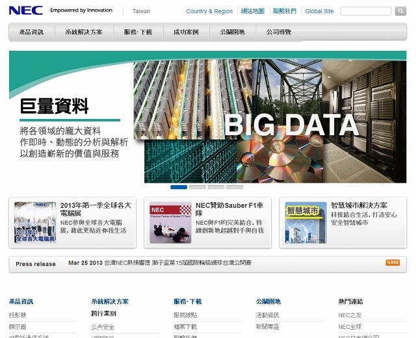Screen dimensions: 416x338
Task: Click the Empowered by Innovation tagline
Action: coord(81,10)
